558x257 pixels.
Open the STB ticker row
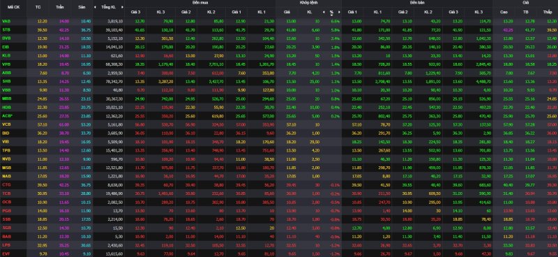point(6,29)
